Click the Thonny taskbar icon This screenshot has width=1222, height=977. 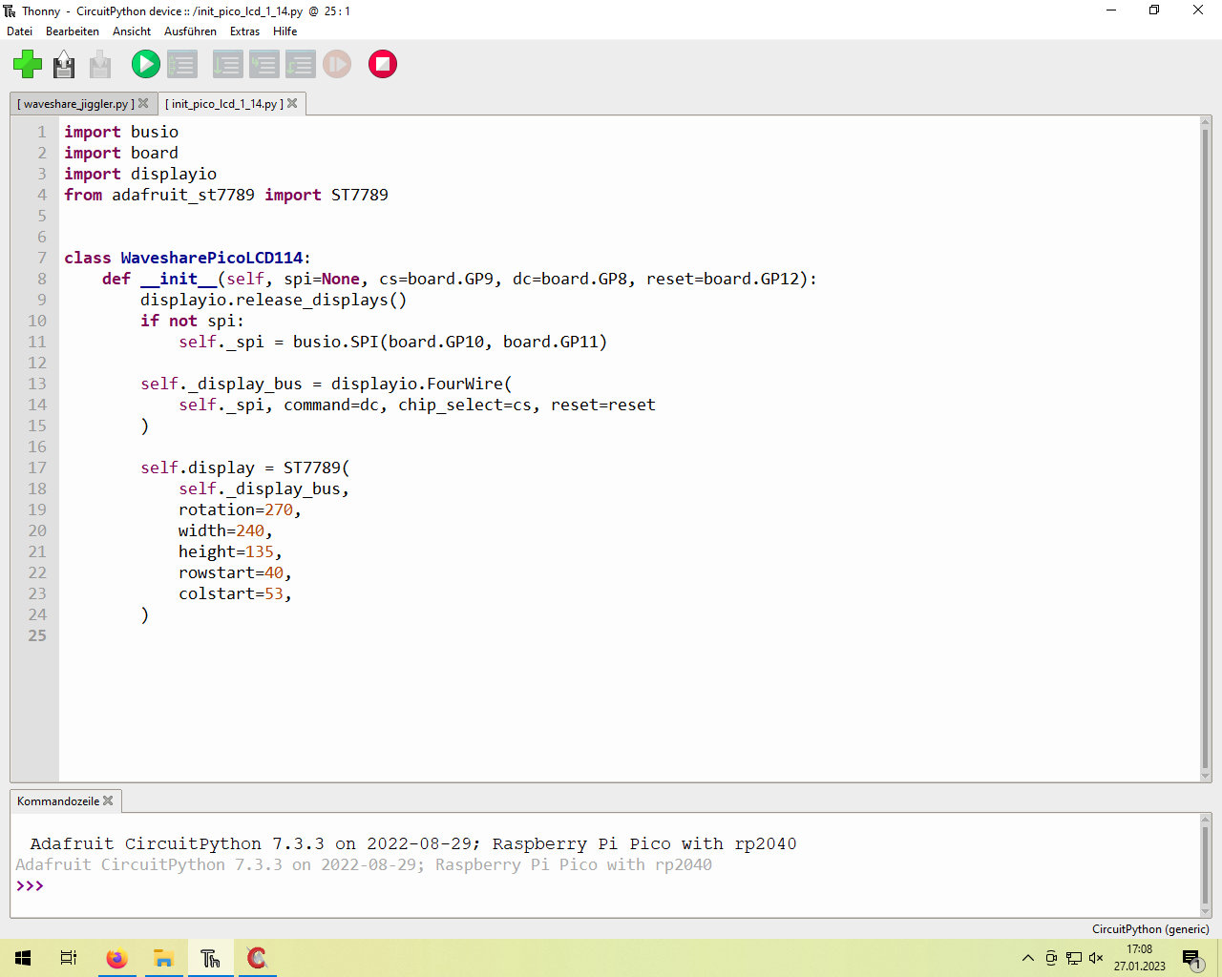coord(210,958)
